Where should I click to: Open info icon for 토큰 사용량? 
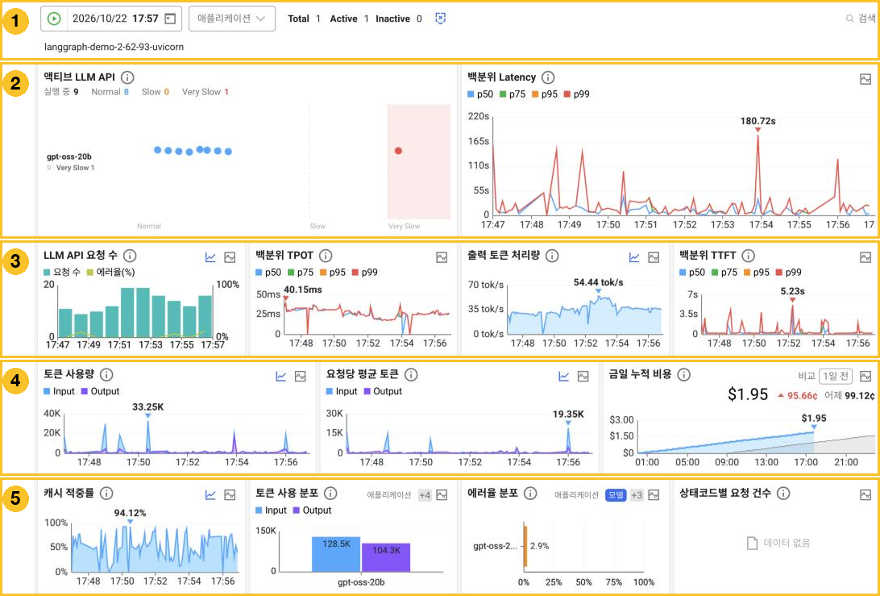(x=106, y=375)
